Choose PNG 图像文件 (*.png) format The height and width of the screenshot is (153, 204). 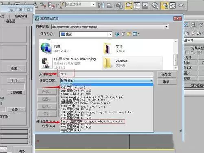[76, 109]
